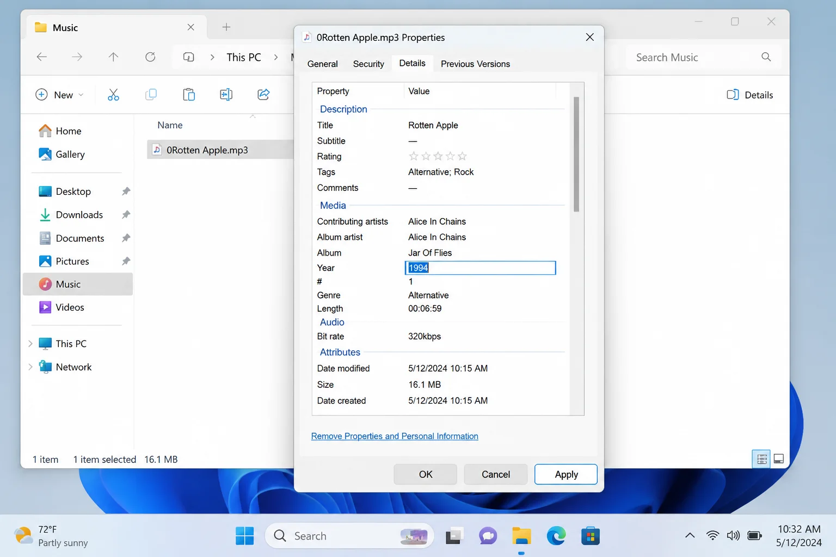Open the weather widget showing 72°F
The width and height of the screenshot is (836, 557).
pos(52,536)
